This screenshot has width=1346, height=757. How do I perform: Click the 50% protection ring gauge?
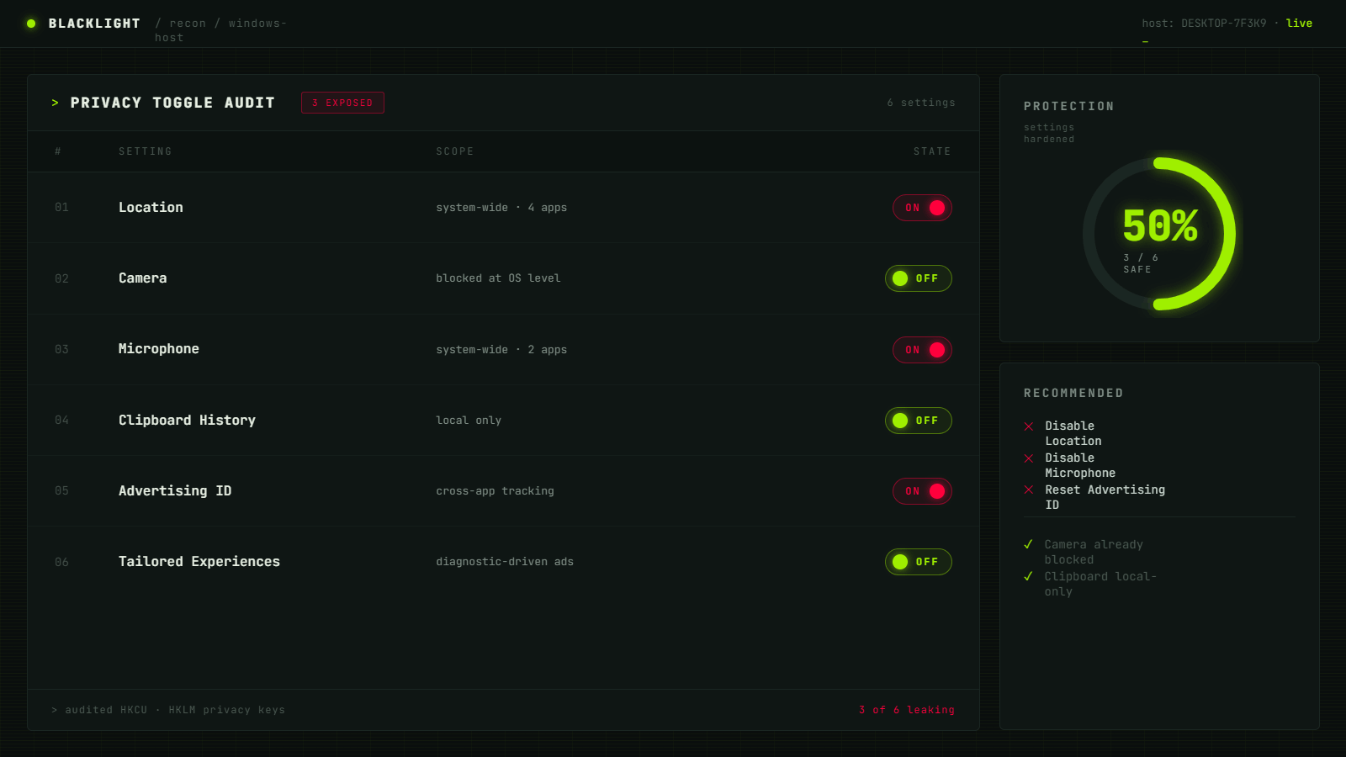[x=1159, y=234]
